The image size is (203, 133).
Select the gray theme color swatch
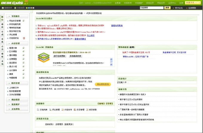[x=33, y=8]
